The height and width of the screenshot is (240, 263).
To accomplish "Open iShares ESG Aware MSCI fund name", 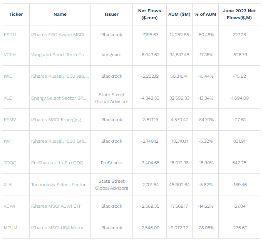I will (60, 35).
